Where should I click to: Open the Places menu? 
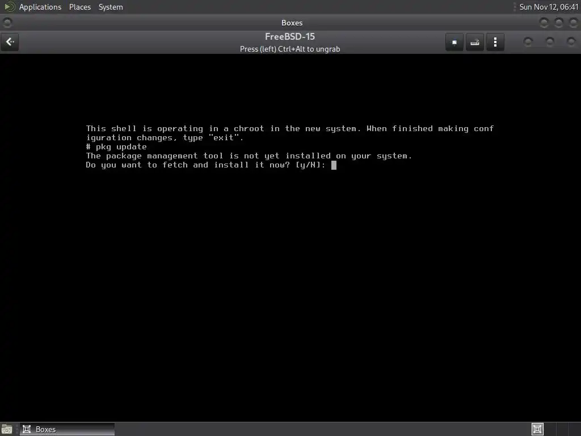pyautogui.click(x=79, y=7)
